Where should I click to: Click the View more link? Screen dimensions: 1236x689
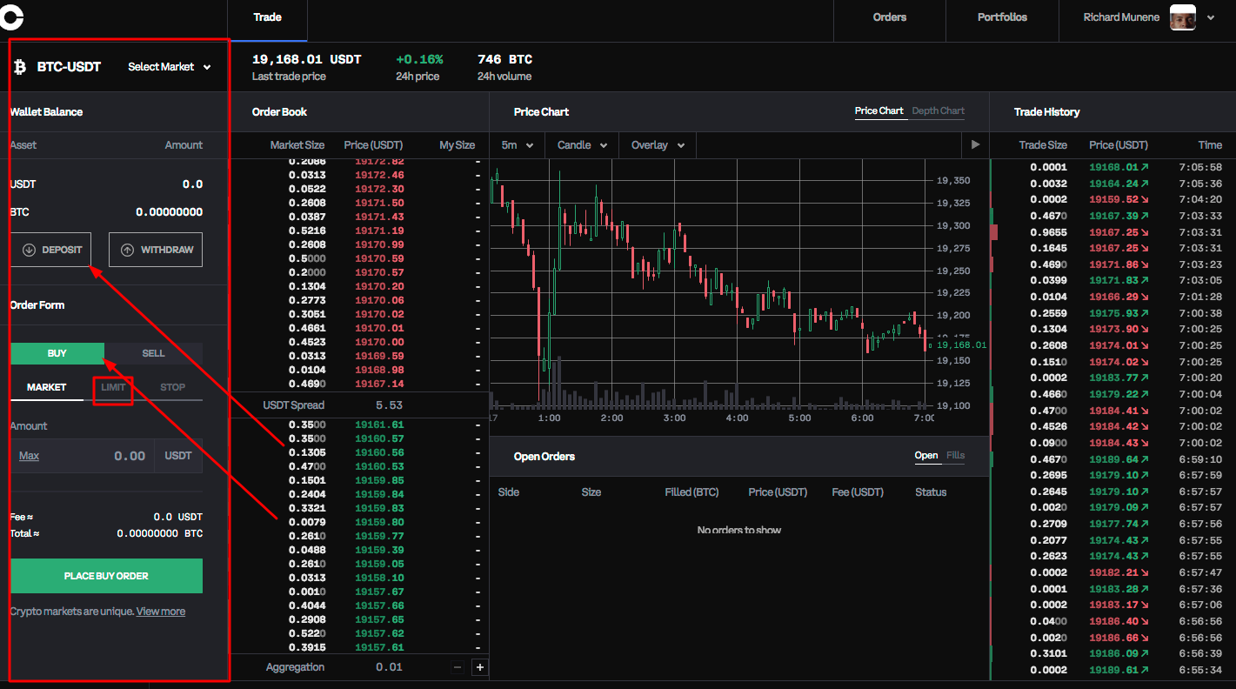click(160, 611)
